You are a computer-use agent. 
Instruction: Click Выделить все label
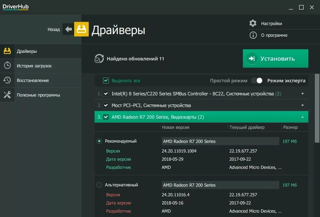126,80
